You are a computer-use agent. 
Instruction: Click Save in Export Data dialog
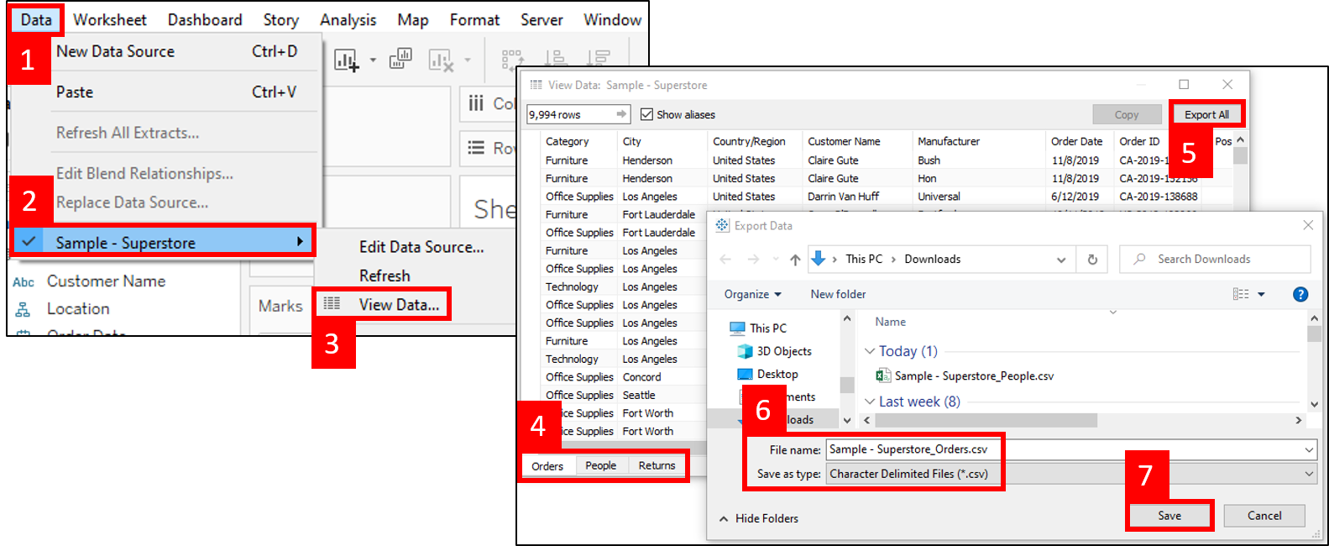[x=1169, y=516]
